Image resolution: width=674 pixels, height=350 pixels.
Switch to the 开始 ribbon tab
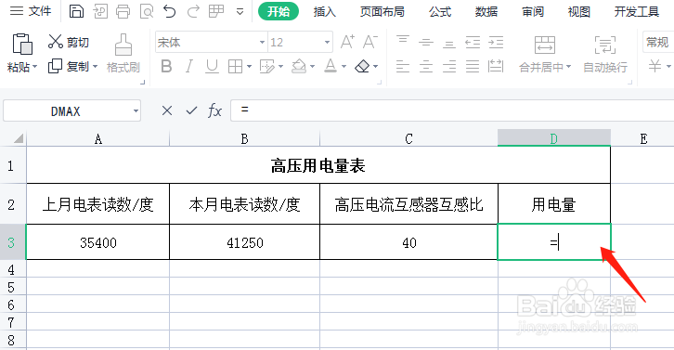click(x=279, y=11)
